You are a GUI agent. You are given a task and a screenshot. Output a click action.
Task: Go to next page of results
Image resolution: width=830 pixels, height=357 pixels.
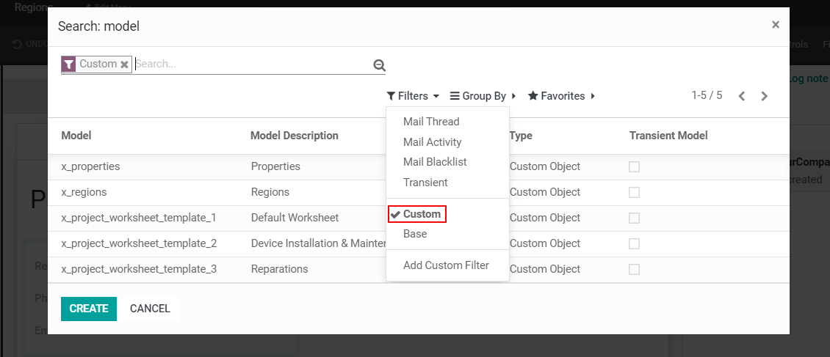[x=765, y=96]
